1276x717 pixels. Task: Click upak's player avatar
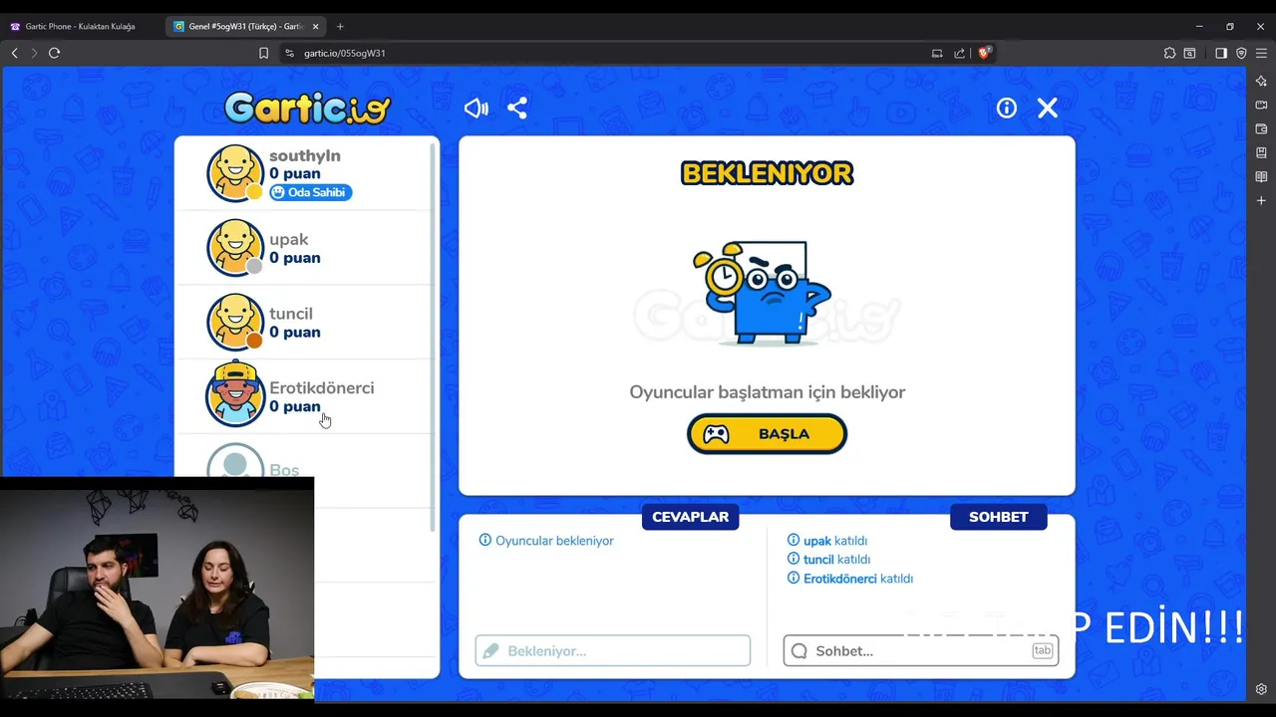(235, 247)
